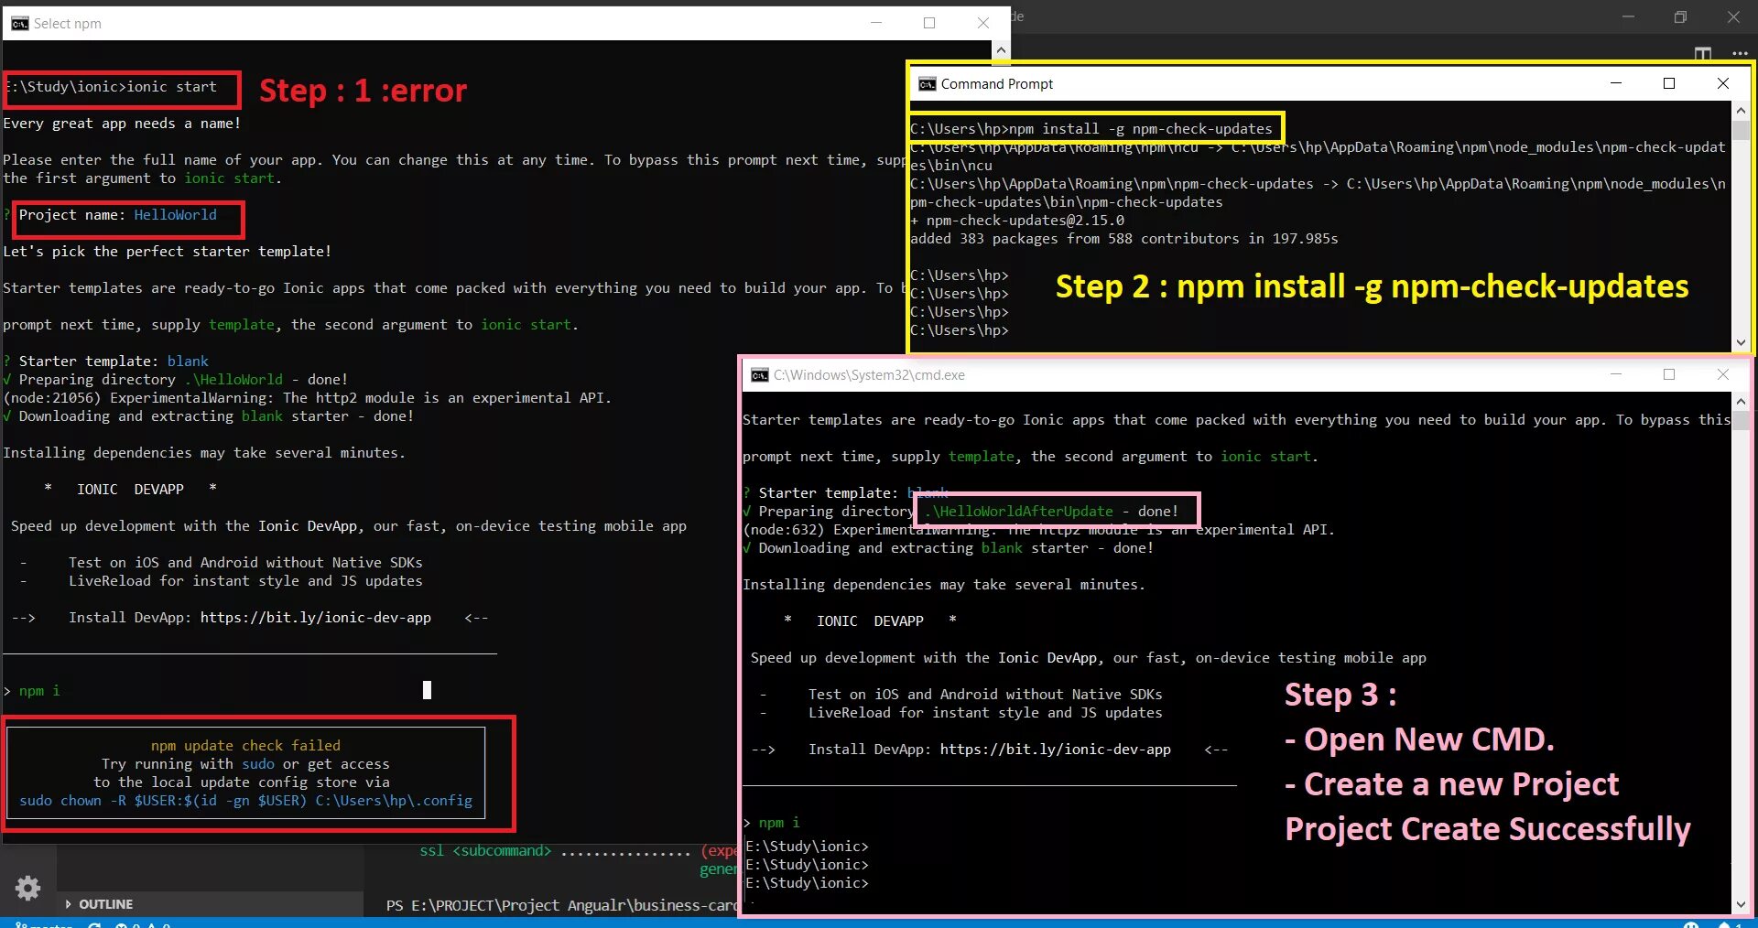Screen dimensions: 1758x928
Task: Minimize the Select npm window
Action: (x=876, y=23)
